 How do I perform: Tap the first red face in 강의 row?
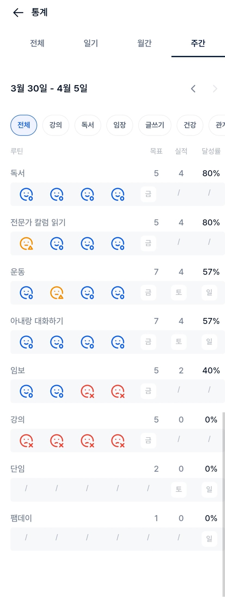click(x=26, y=441)
